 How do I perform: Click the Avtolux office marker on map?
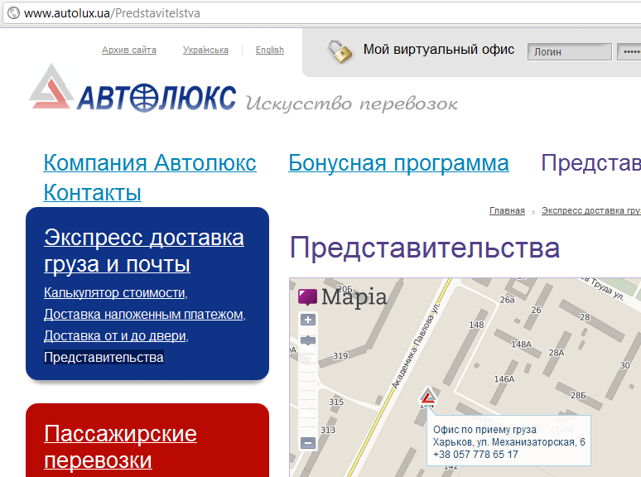(427, 396)
